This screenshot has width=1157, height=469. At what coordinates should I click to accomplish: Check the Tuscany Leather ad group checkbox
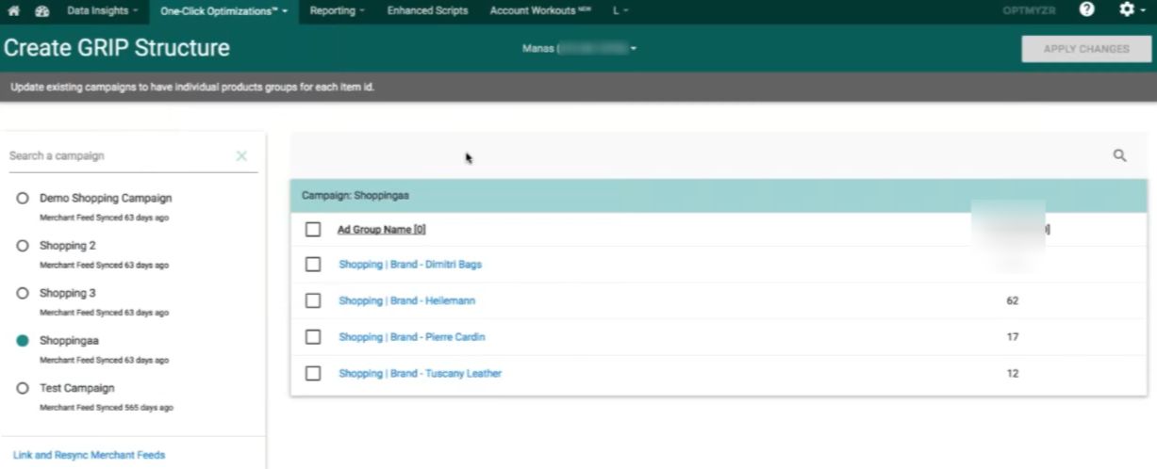[313, 373]
